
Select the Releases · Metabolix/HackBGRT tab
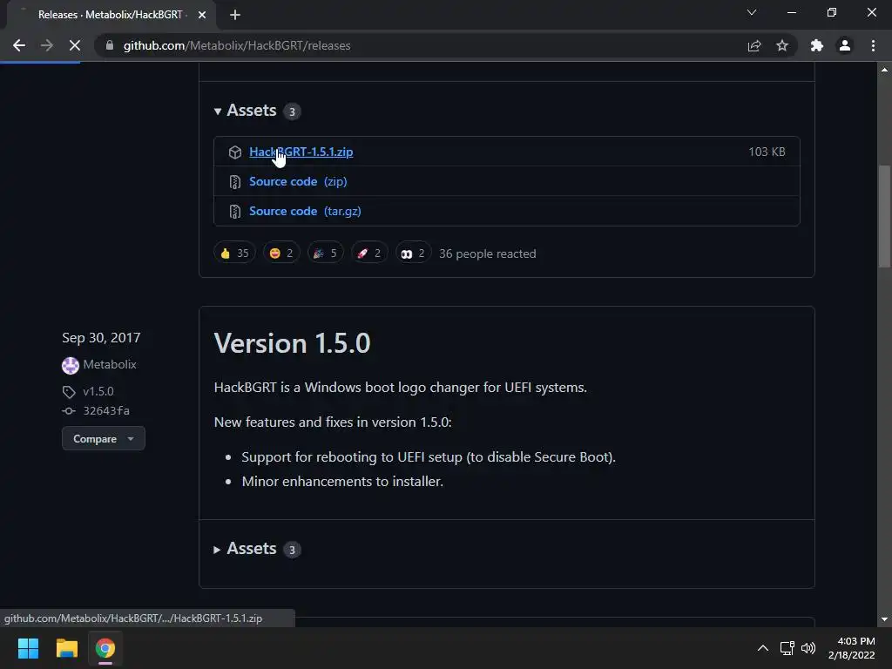click(x=111, y=15)
